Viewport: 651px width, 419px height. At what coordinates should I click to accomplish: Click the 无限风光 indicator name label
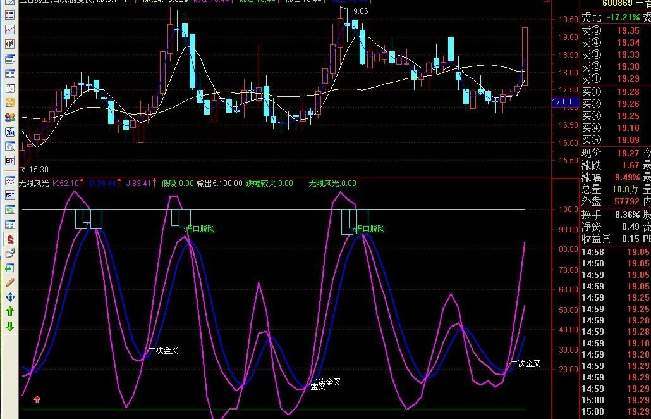[33, 184]
